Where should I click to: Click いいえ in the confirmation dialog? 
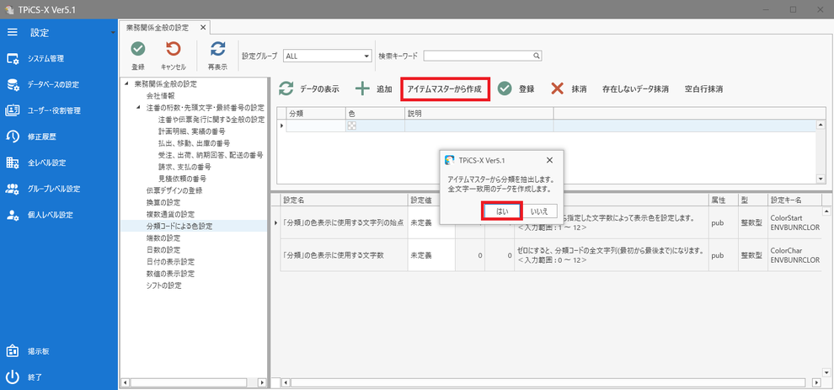click(x=539, y=211)
